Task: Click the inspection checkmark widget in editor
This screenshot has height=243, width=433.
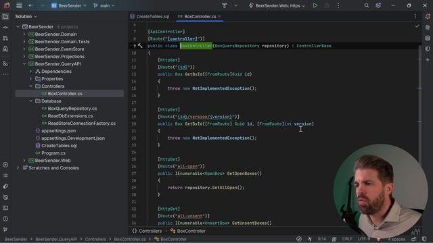Action: pyautogui.click(x=417, y=26)
